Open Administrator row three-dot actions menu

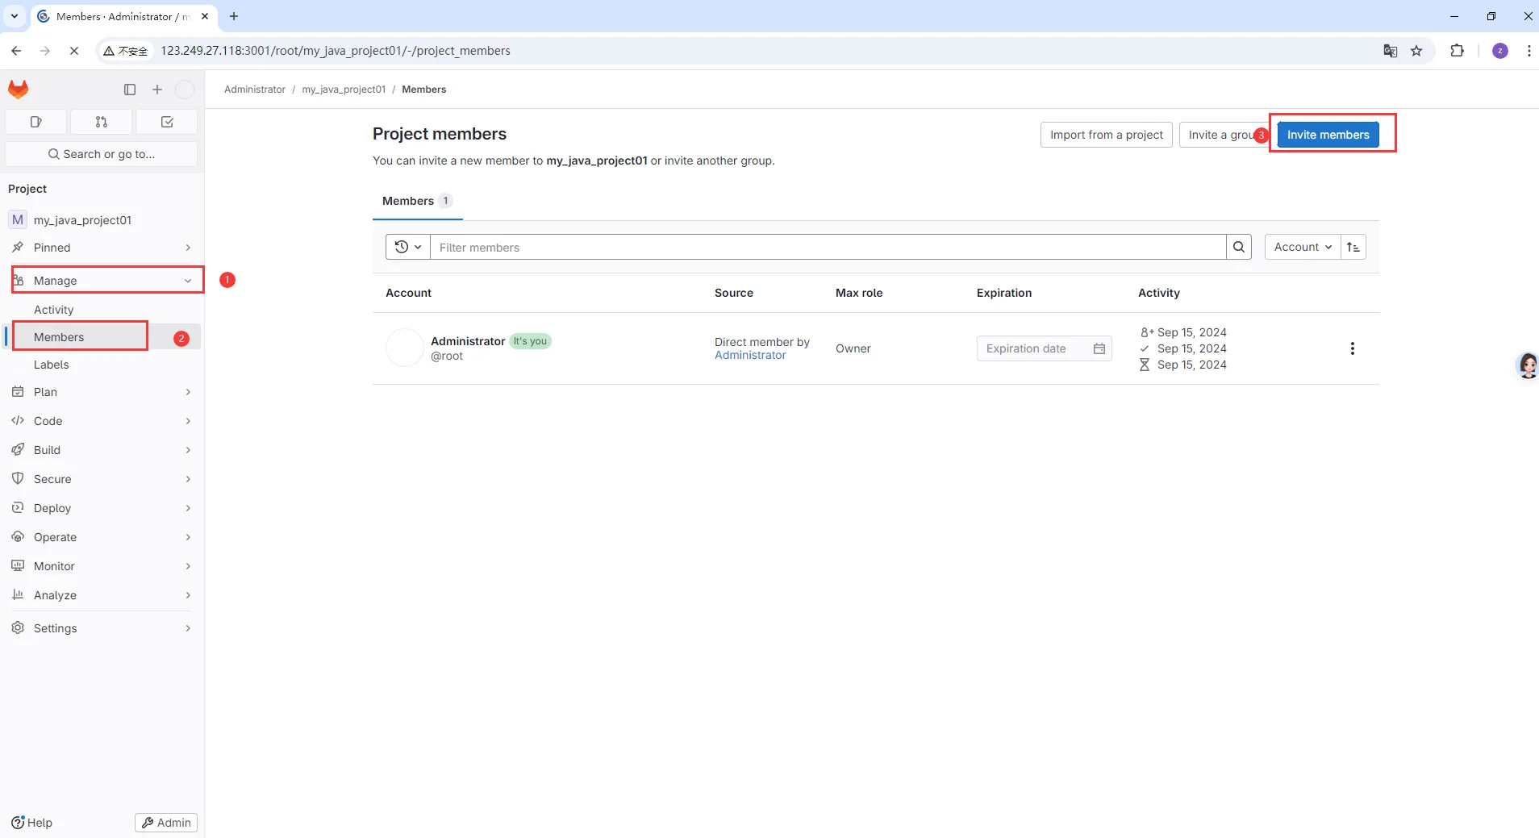tap(1353, 348)
